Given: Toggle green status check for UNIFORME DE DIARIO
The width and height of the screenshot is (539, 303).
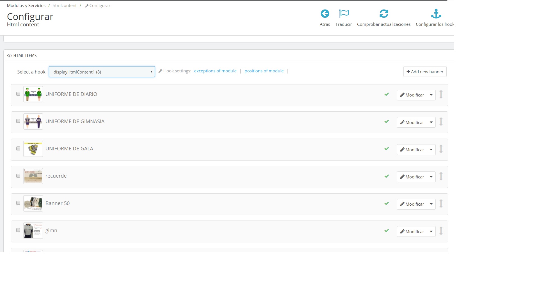Looking at the screenshot, I should pos(387,94).
